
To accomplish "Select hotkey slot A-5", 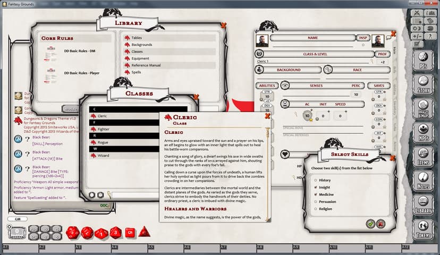I will (x=165, y=249).
